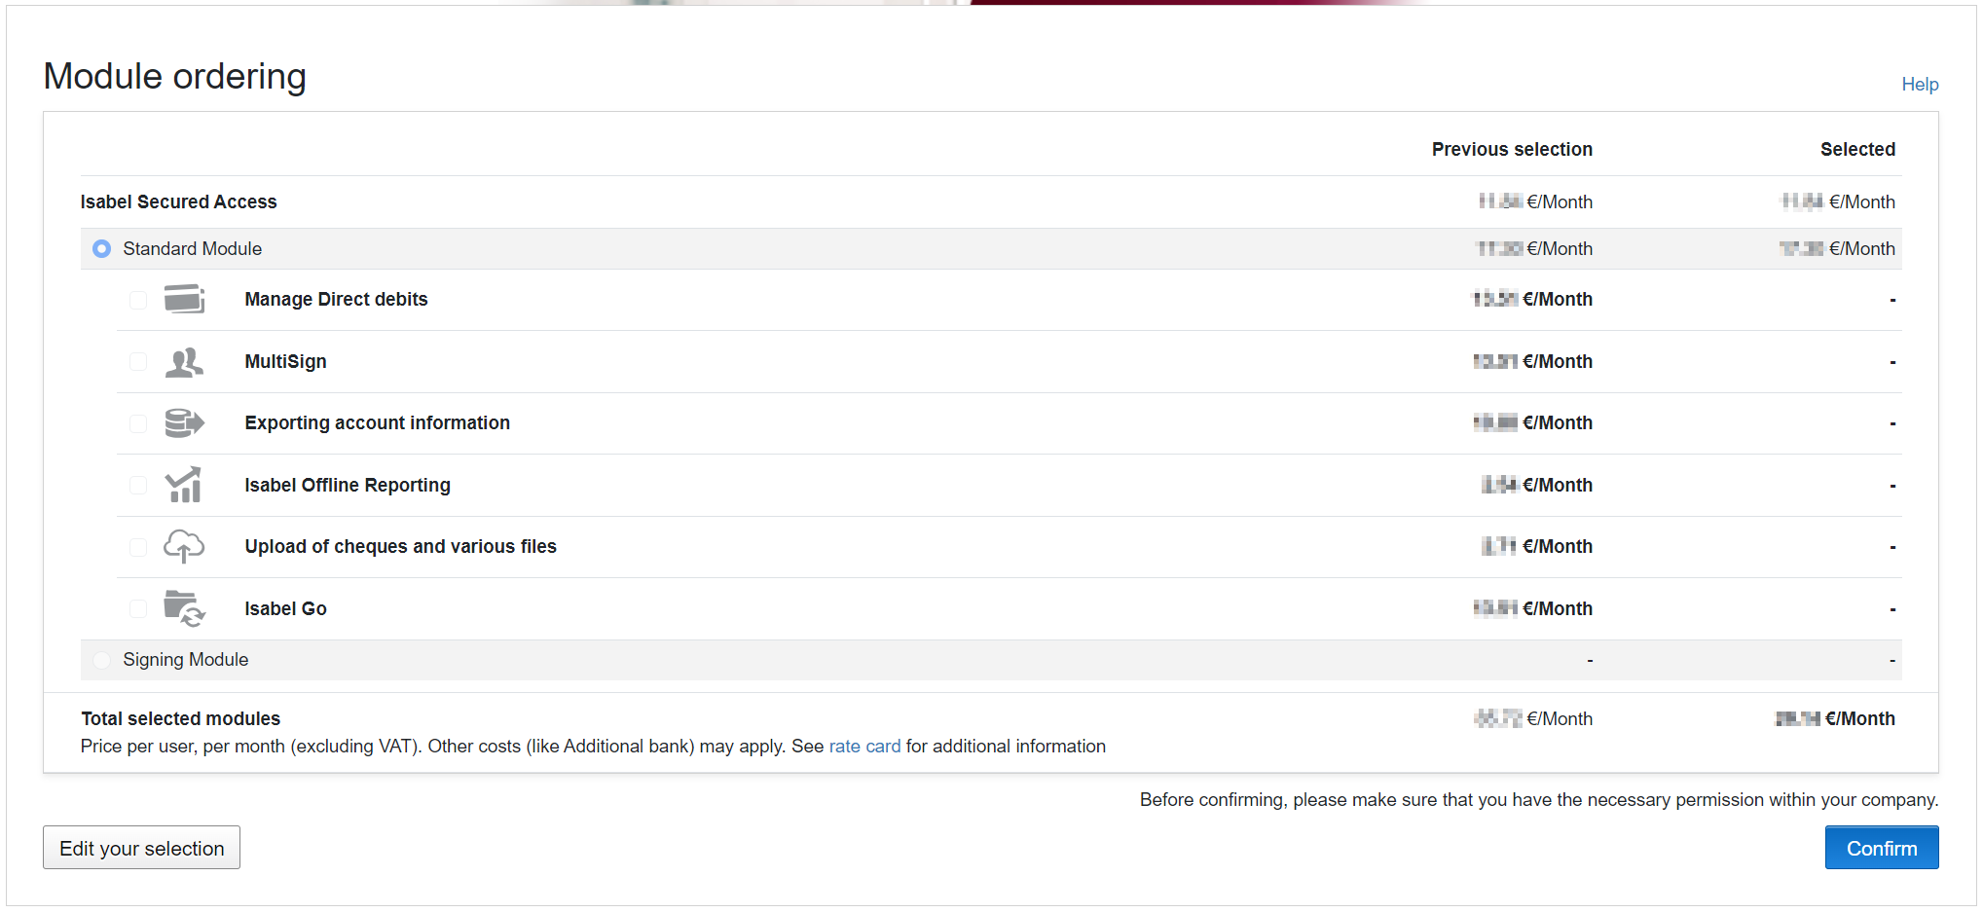Click the Manage Direct debits card icon
Viewport: 1983px width, 913px height.
tap(184, 299)
